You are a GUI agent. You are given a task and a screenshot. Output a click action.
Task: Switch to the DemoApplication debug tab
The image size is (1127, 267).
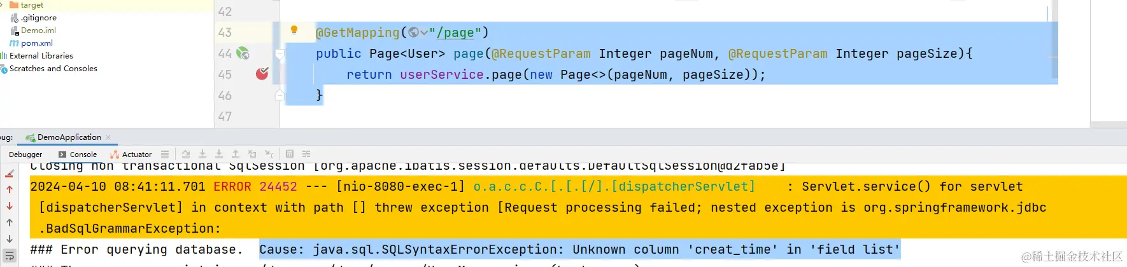pyautogui.click(x=69, y=137)
